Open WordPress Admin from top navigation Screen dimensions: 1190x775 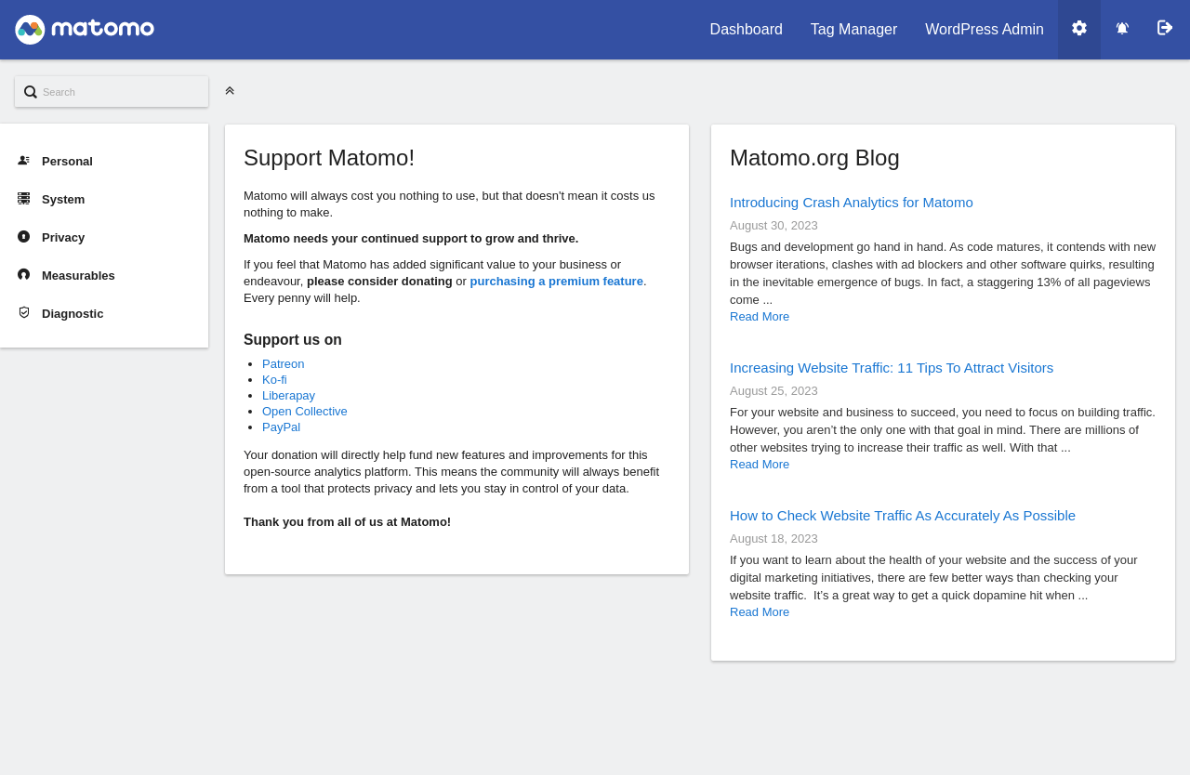click(984, 30)
